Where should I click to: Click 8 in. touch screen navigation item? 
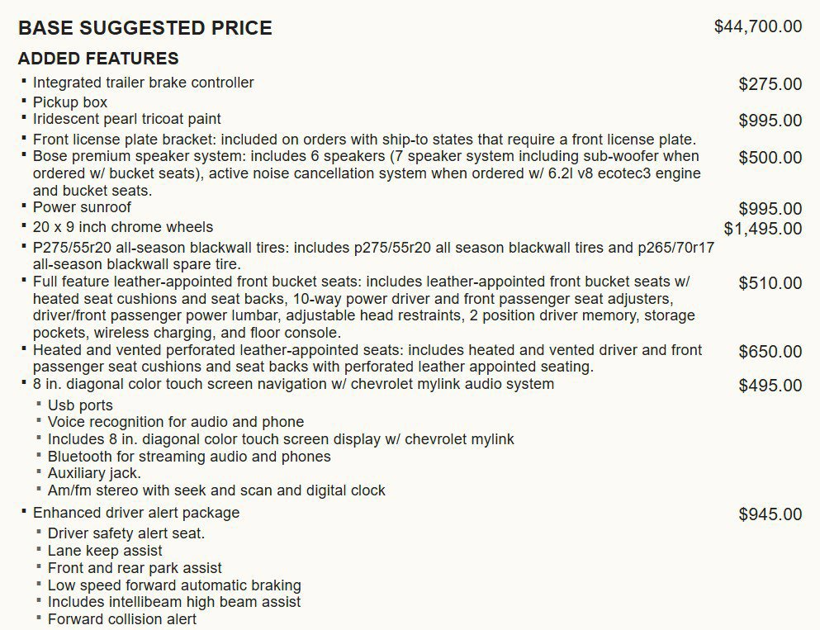(x=293, y=384)
